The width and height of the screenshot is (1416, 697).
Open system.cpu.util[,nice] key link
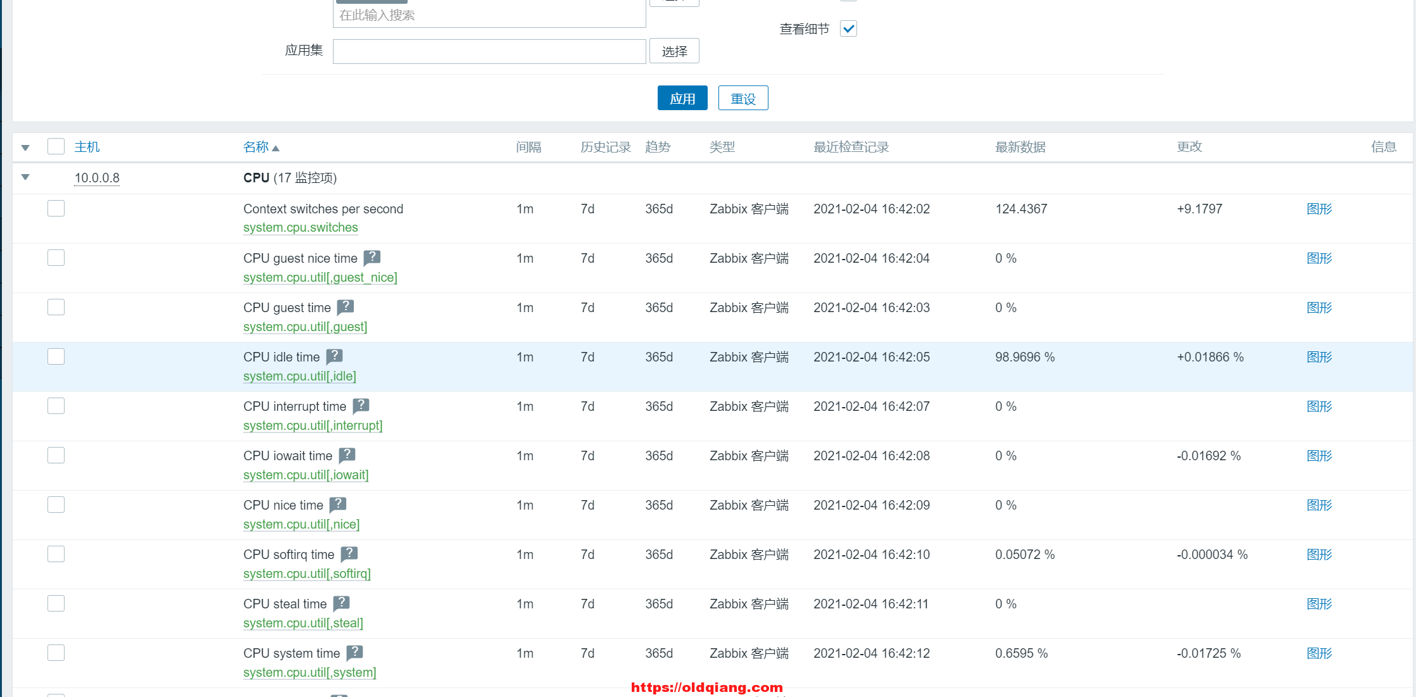point(301,524)
